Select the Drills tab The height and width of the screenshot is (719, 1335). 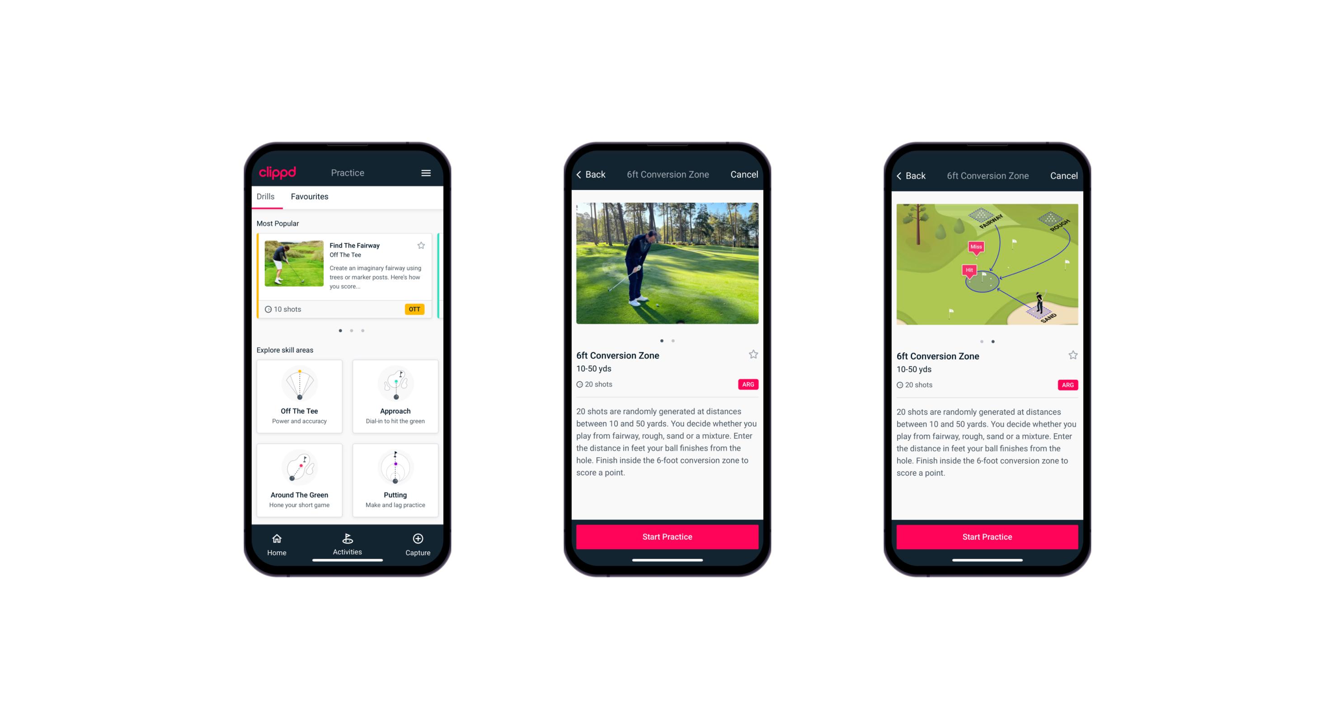[x=267, y=196]
